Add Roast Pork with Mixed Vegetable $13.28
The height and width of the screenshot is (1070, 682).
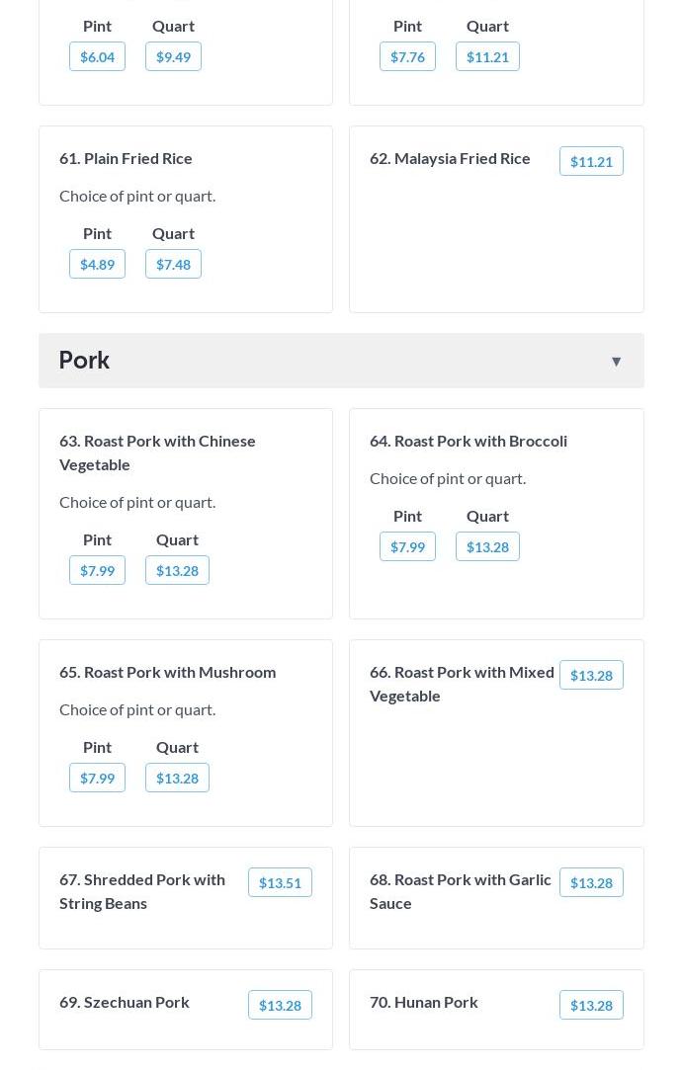591,675
